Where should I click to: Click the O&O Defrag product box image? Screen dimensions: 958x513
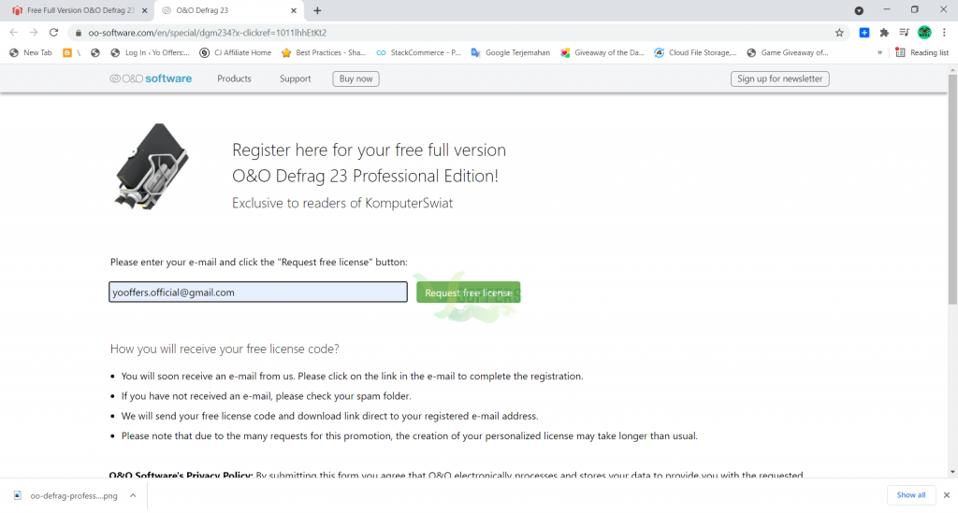click(x=152, y=166)
